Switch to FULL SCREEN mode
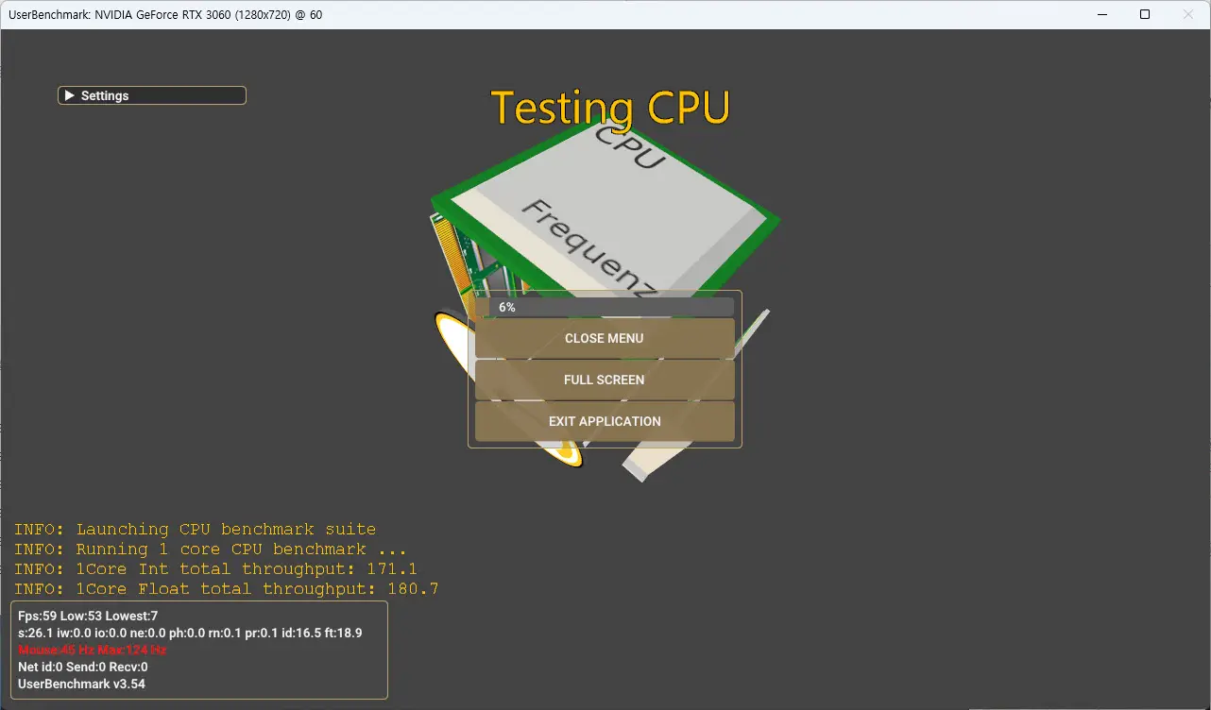 (605, 380)
